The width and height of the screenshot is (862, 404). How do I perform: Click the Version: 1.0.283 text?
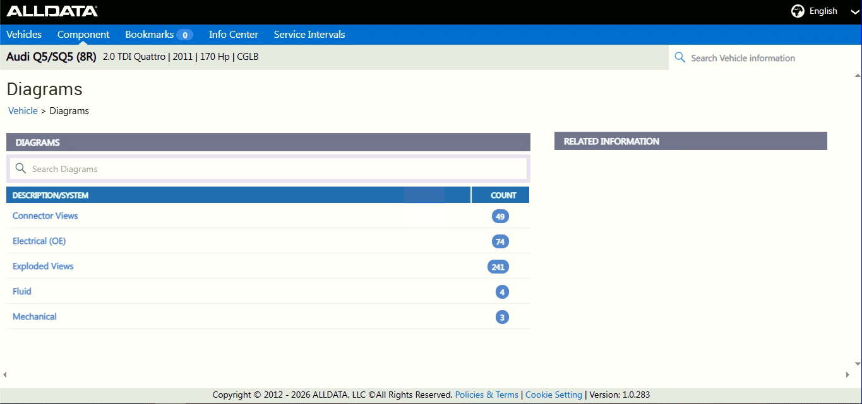click(x=620, y=395)
